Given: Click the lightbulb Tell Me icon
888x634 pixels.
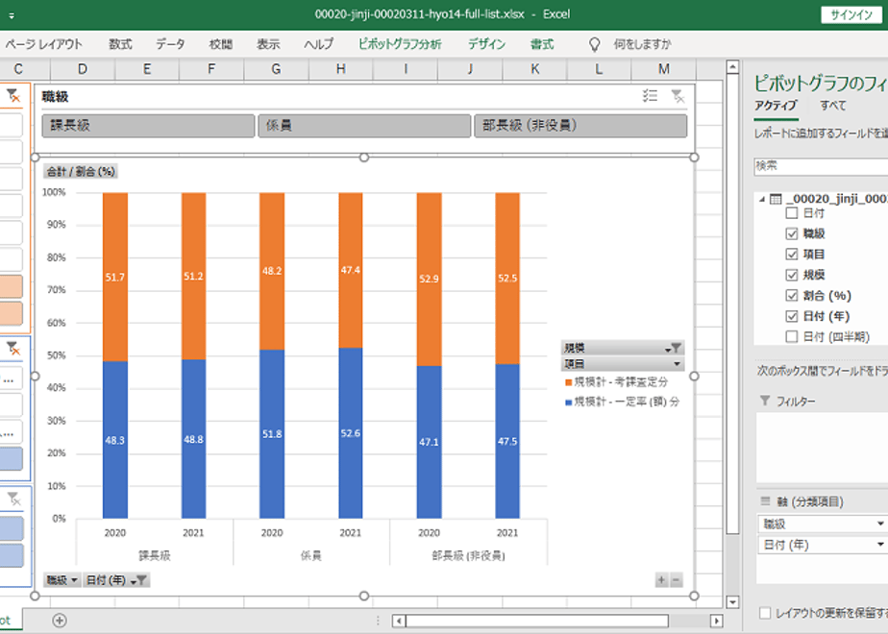Looking at the screenshot, I should [594, 45].
